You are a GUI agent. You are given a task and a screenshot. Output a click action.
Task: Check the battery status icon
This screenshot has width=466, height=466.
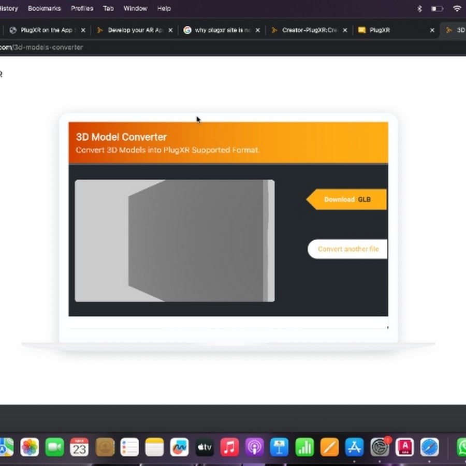(x=437, y=9)
